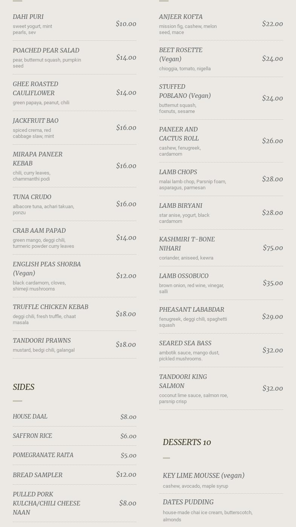Open the PHEASANT LABABDAR item
296x527 pixels.
pyautogui.click(x=192, y=309)
